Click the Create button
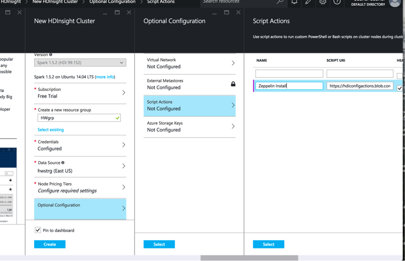Viewport: 405px width, 261px height. 49,244
